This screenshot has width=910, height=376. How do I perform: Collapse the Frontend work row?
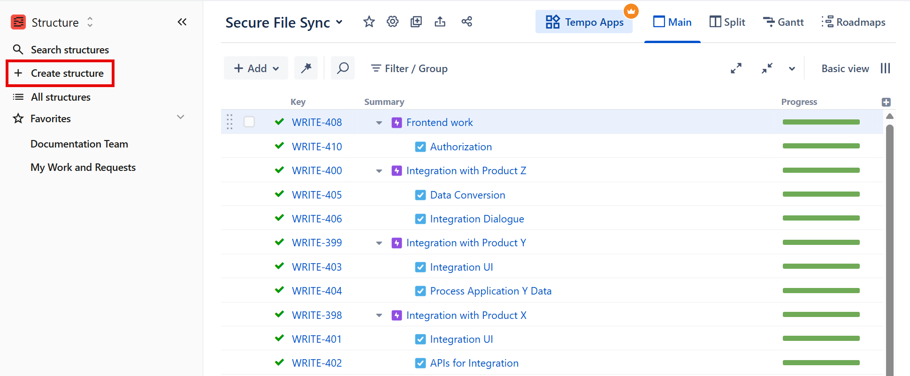coord(379,123)
